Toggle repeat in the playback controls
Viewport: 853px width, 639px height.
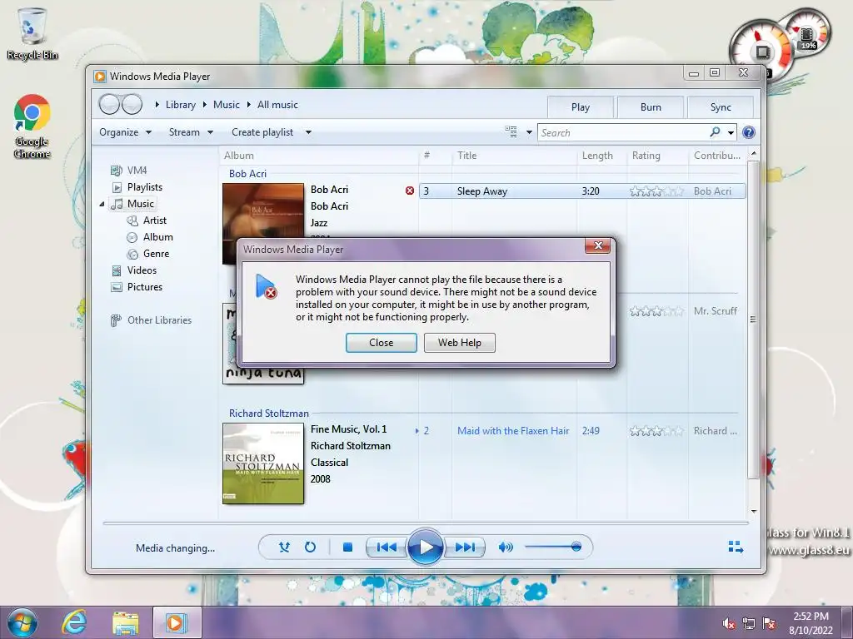[310, 547]
